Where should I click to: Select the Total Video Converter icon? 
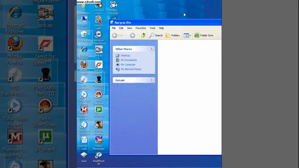(84, 128)
